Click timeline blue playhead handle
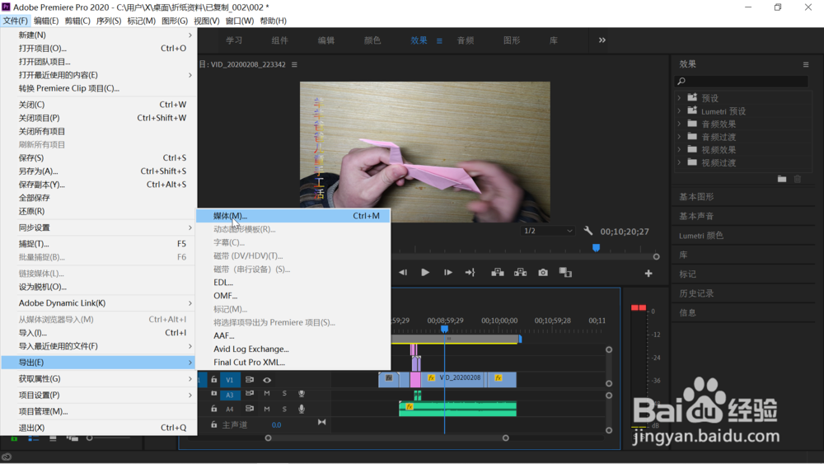The height and width of the screenshot is (464, 824). 445,329
